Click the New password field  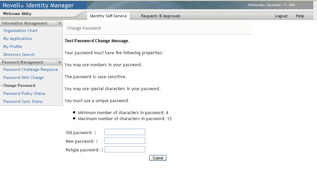click(x=125, y=141)
